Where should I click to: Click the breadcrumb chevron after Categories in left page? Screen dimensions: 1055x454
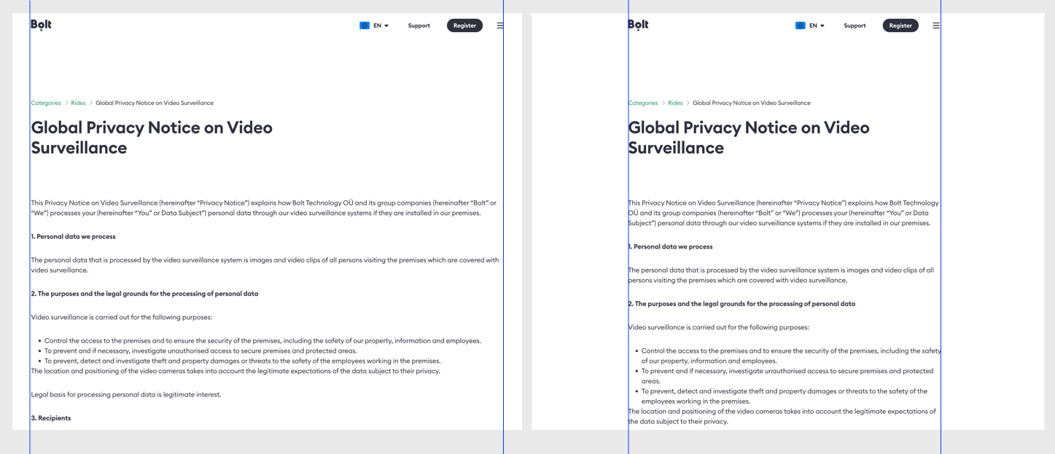point(66,103)
